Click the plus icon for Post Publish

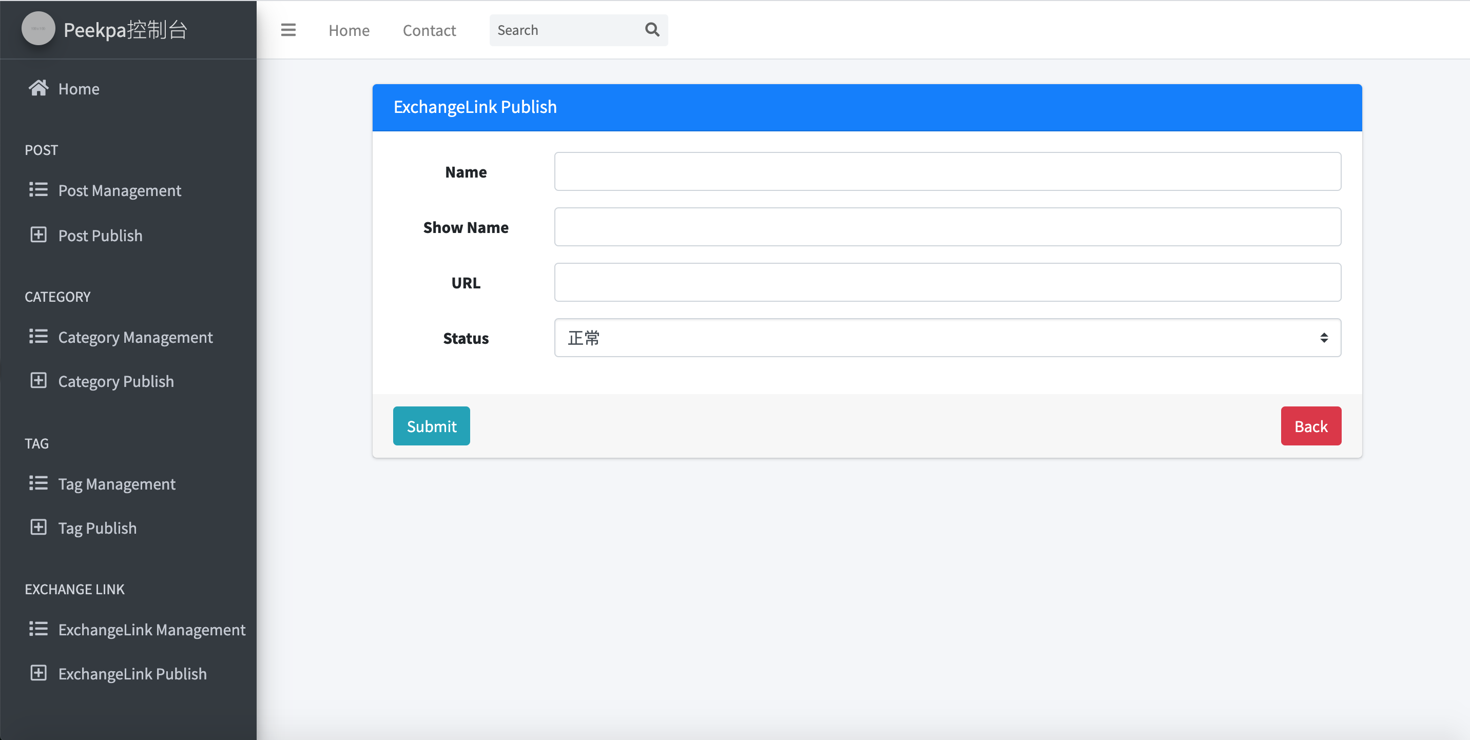38,235
